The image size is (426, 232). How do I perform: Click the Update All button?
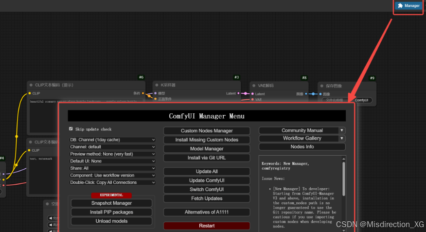[207, 171]
